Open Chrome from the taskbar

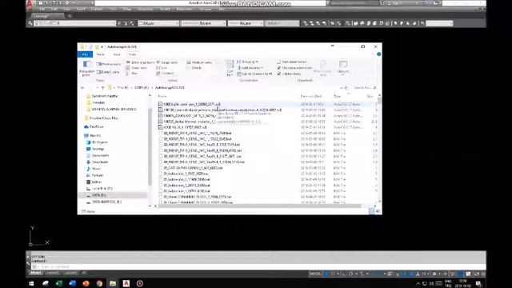(x=99, y=283)
